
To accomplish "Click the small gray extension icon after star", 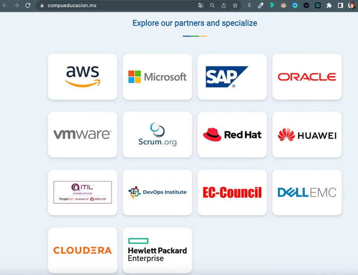I will pyautogui.click(x=249, y=5).
